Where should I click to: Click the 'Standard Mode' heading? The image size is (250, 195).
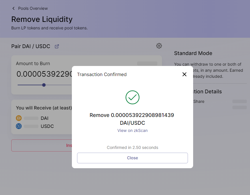193,53
